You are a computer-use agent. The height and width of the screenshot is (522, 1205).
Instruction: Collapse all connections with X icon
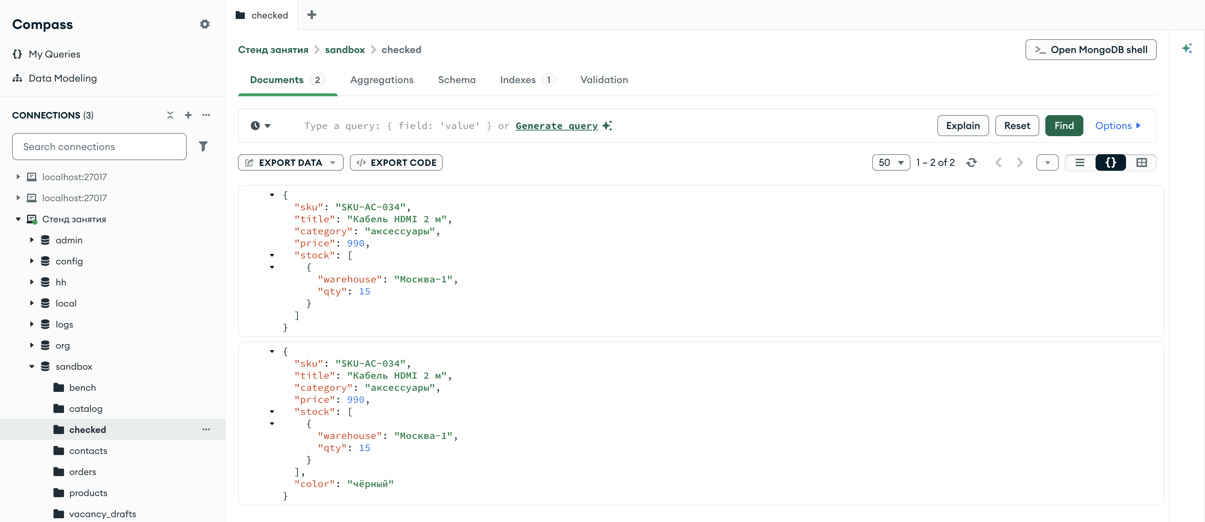click(x=170, y=115)
